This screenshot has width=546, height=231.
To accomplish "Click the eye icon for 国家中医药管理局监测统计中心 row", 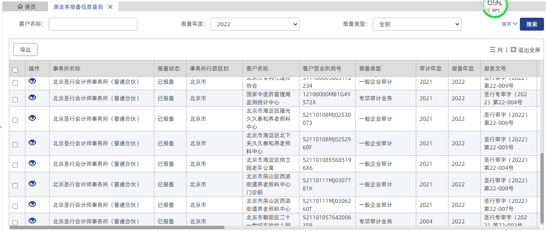I will pyautogui.click(x=32, y=97).
